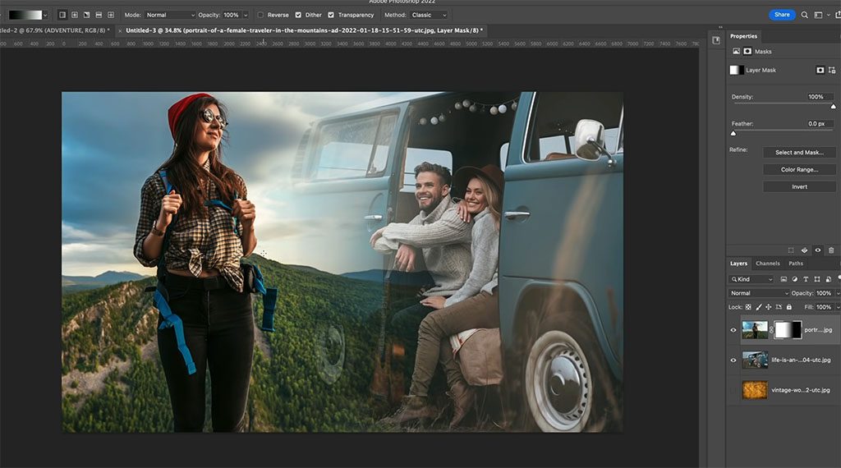This screenshot has height=468, width=841.
Task: Lock artboard nesting icon
Action: pyautogui.click(x=779, y=307)
